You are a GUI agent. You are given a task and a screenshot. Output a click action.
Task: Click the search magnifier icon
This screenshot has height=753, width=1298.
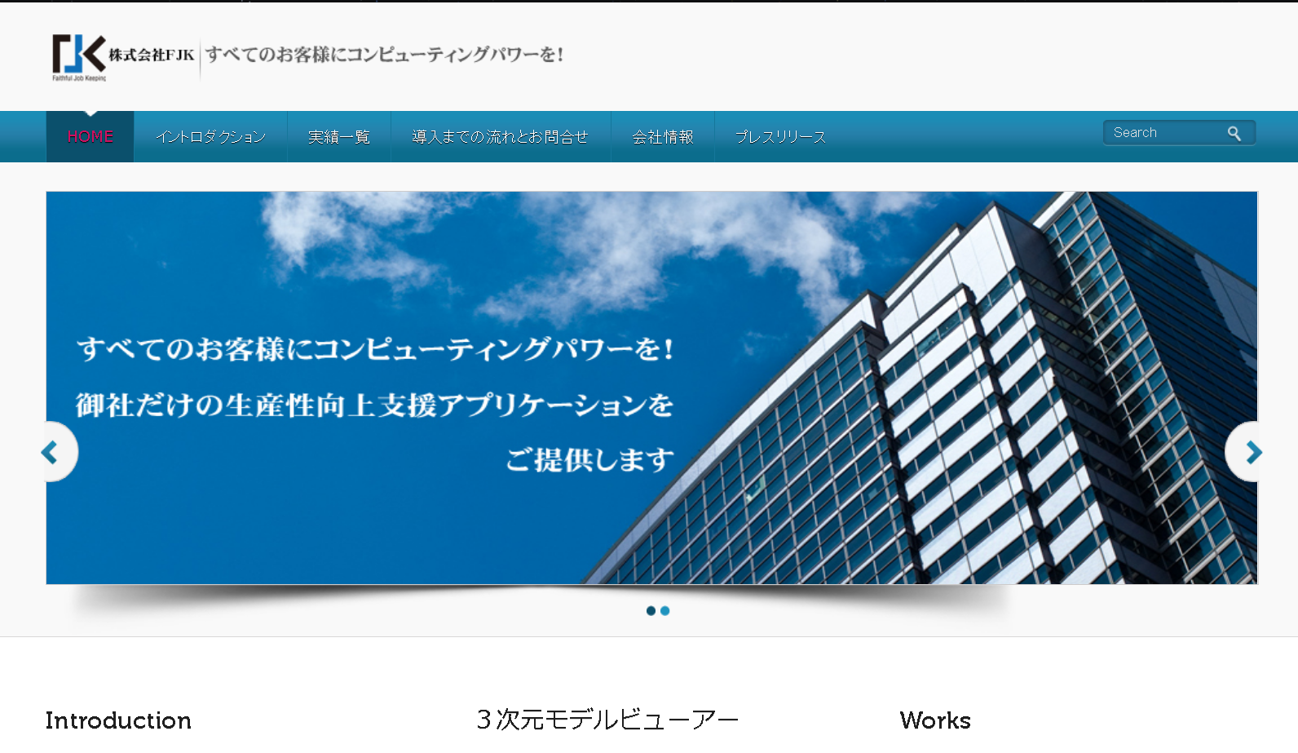(x=1234, y=133)
